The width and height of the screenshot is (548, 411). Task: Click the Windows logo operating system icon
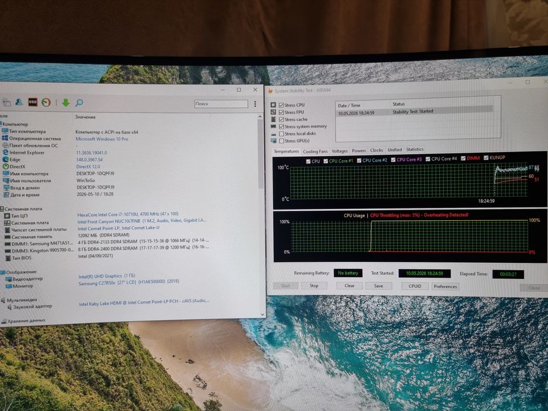coord(5,138)
